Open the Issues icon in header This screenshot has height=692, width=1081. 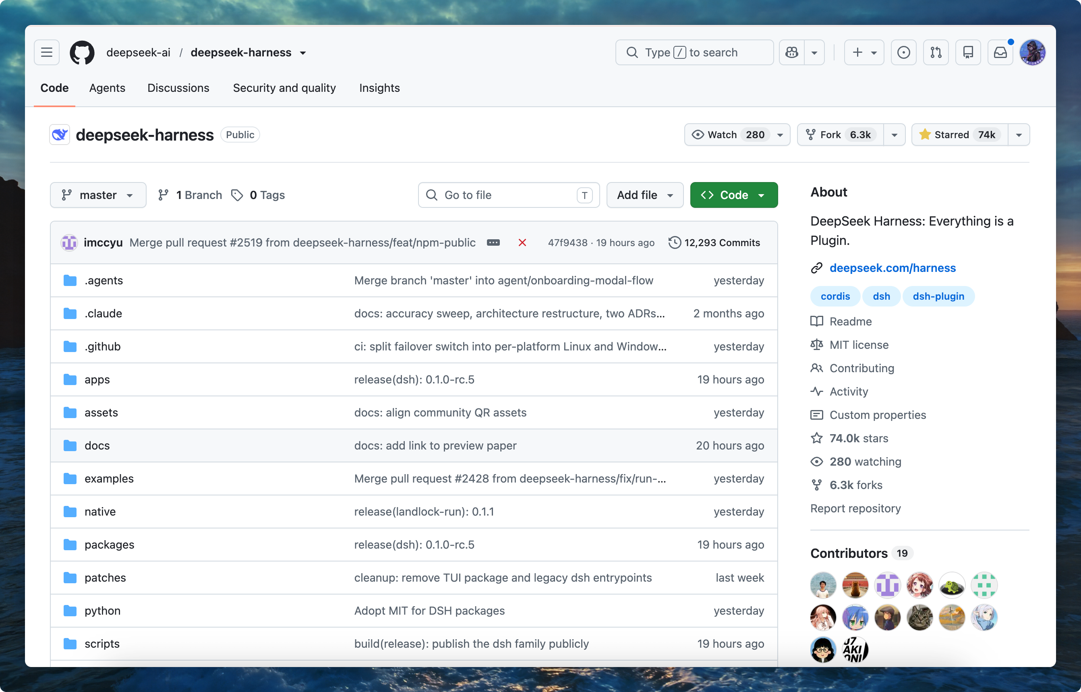click(903, 53)
